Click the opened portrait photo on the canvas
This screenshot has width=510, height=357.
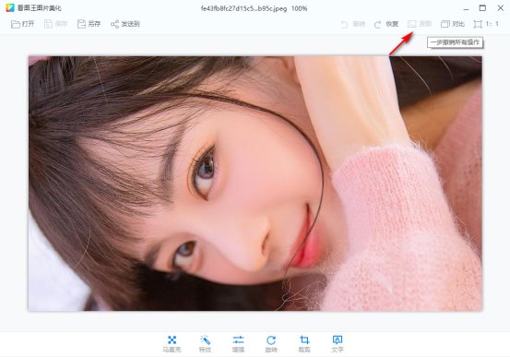coord(255,184)
